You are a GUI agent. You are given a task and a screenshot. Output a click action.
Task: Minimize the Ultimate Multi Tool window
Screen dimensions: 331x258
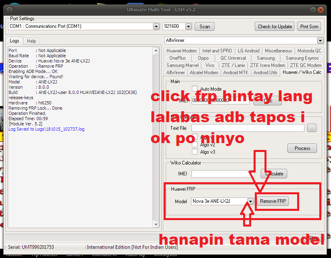point(313,10)
